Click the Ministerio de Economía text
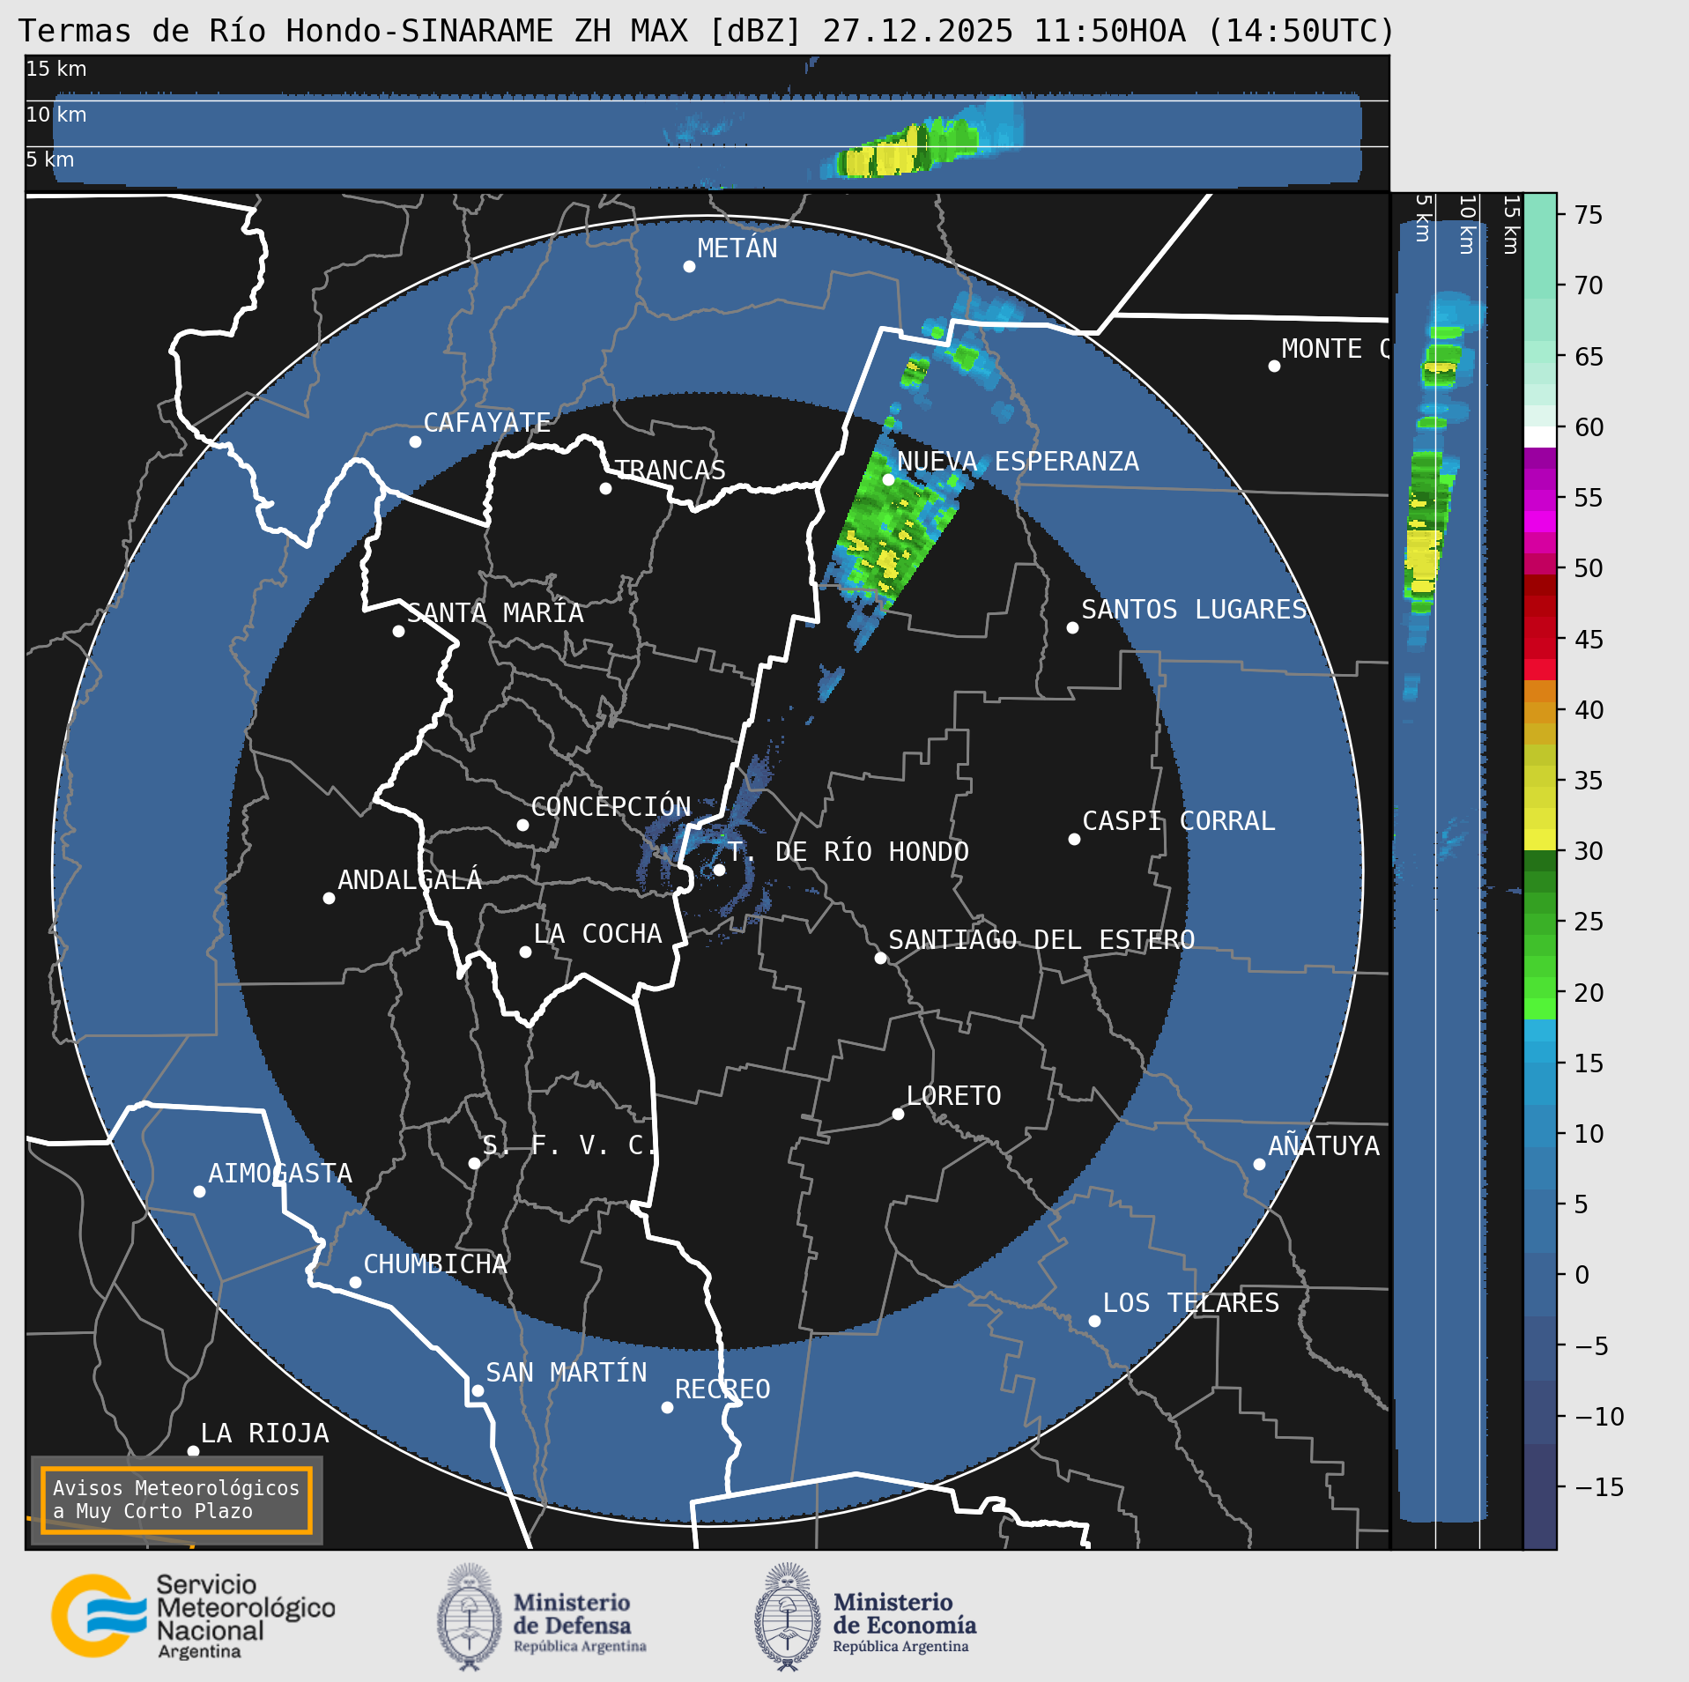Viewport: 1689px width, 1682px height. pos(905,1622)
